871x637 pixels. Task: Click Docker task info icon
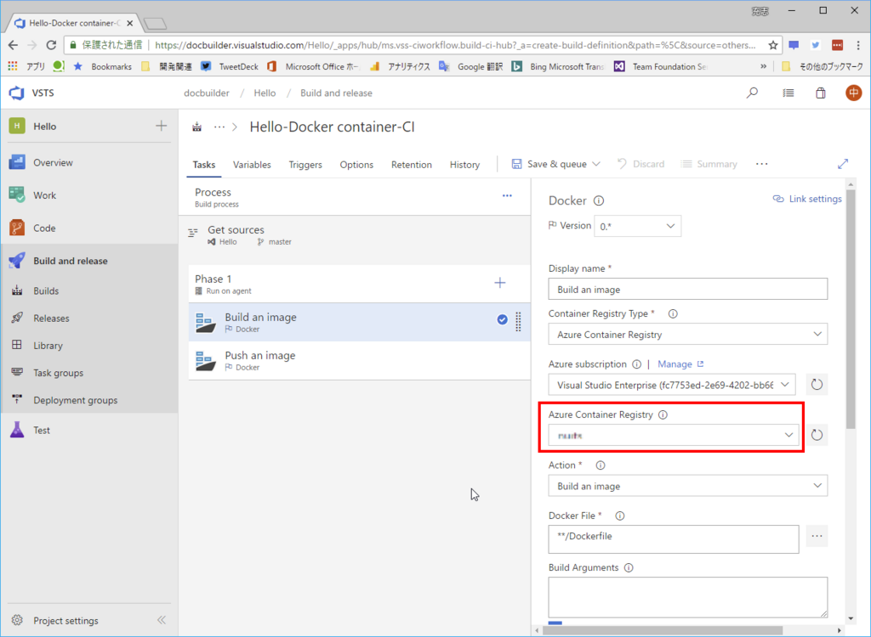pyautogui.click(x=599, y=200)
